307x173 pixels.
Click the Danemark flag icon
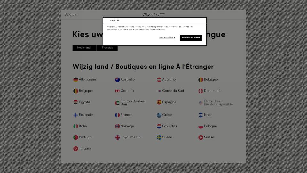[x=201, y=91]
